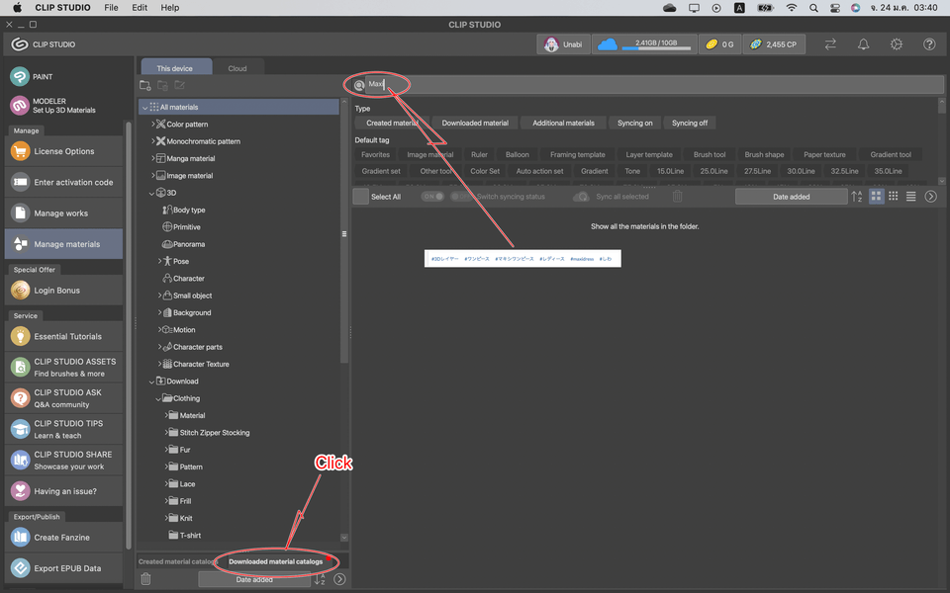Toggle the ON syncing switch
This screenshot has height=593, width=950.
click(x=432, y=197)
